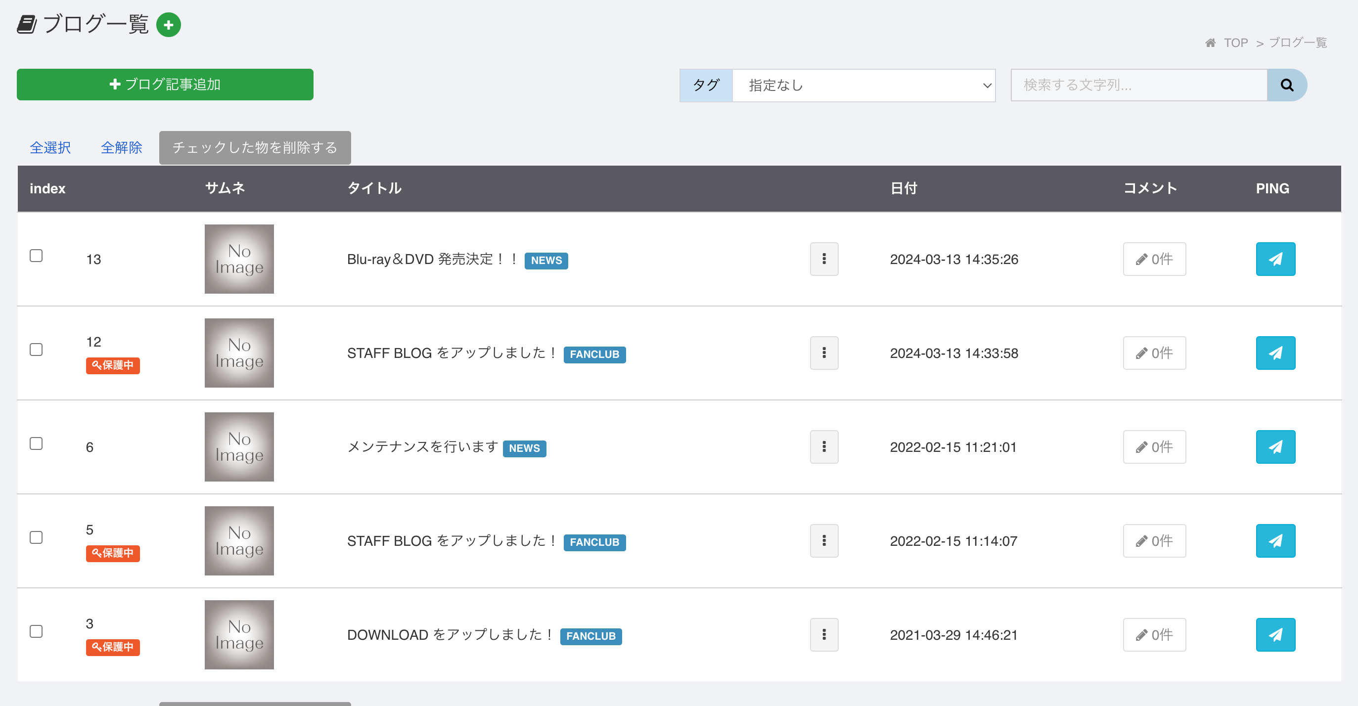This screenshot has width=1358, height=706.
Task: Click the magnifier search button
Action: tap(1287, 85)
